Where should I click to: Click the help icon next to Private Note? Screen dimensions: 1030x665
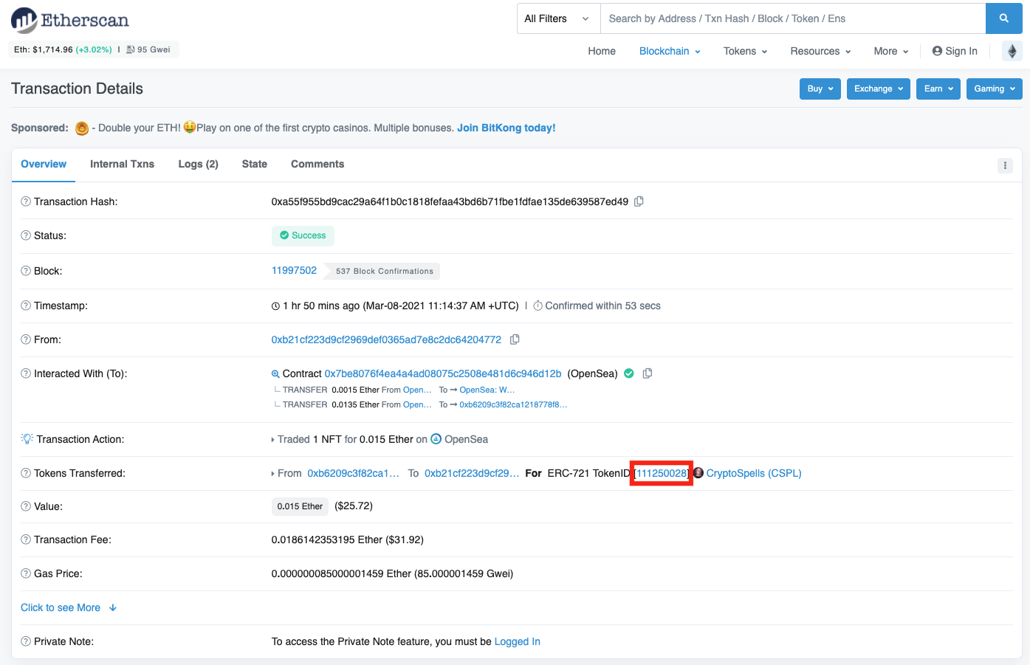tap(26, 641)
